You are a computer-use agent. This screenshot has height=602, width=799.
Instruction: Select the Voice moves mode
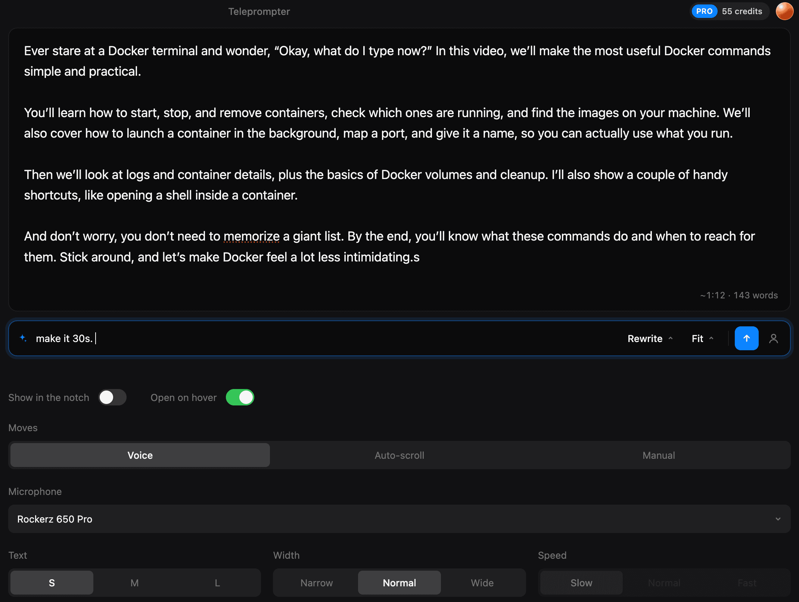(x=140, y=455)
